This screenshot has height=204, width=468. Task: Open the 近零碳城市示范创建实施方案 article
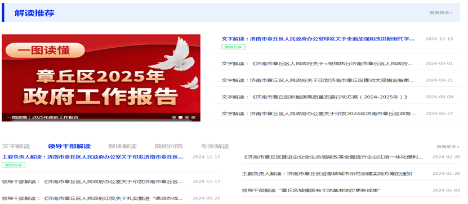pos(327,174)
